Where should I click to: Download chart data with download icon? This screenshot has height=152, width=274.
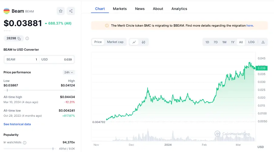(263, 42)
